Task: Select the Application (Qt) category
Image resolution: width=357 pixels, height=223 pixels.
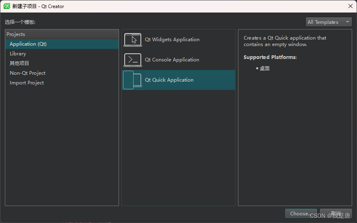Action: coord(62,44)
